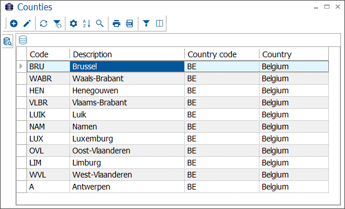Sort by Country code column header

(x=222, y=54)
